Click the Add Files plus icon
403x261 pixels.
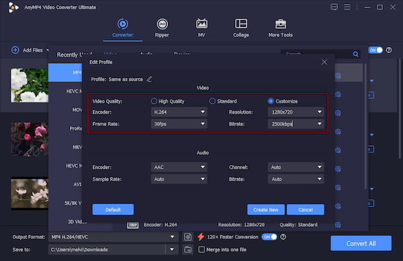[x=15, y=50]
